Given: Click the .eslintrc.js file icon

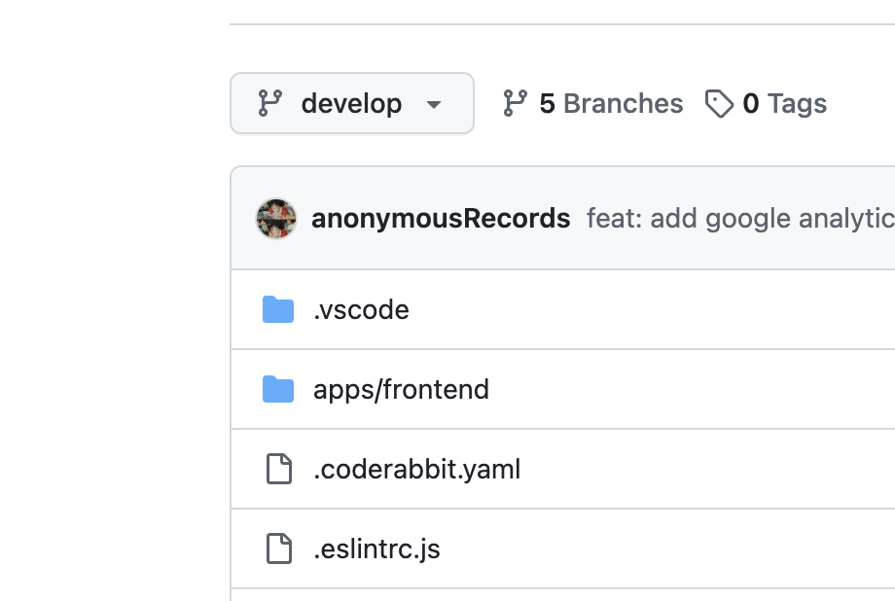Looking at the screenshot, I should point(279,549).
